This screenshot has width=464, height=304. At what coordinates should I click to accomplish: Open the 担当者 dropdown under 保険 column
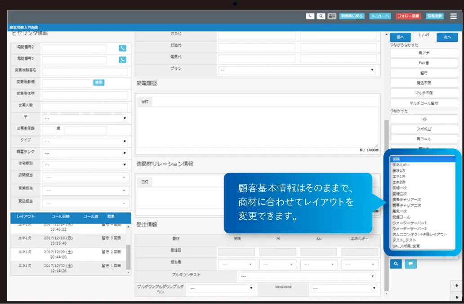[237, 264]
